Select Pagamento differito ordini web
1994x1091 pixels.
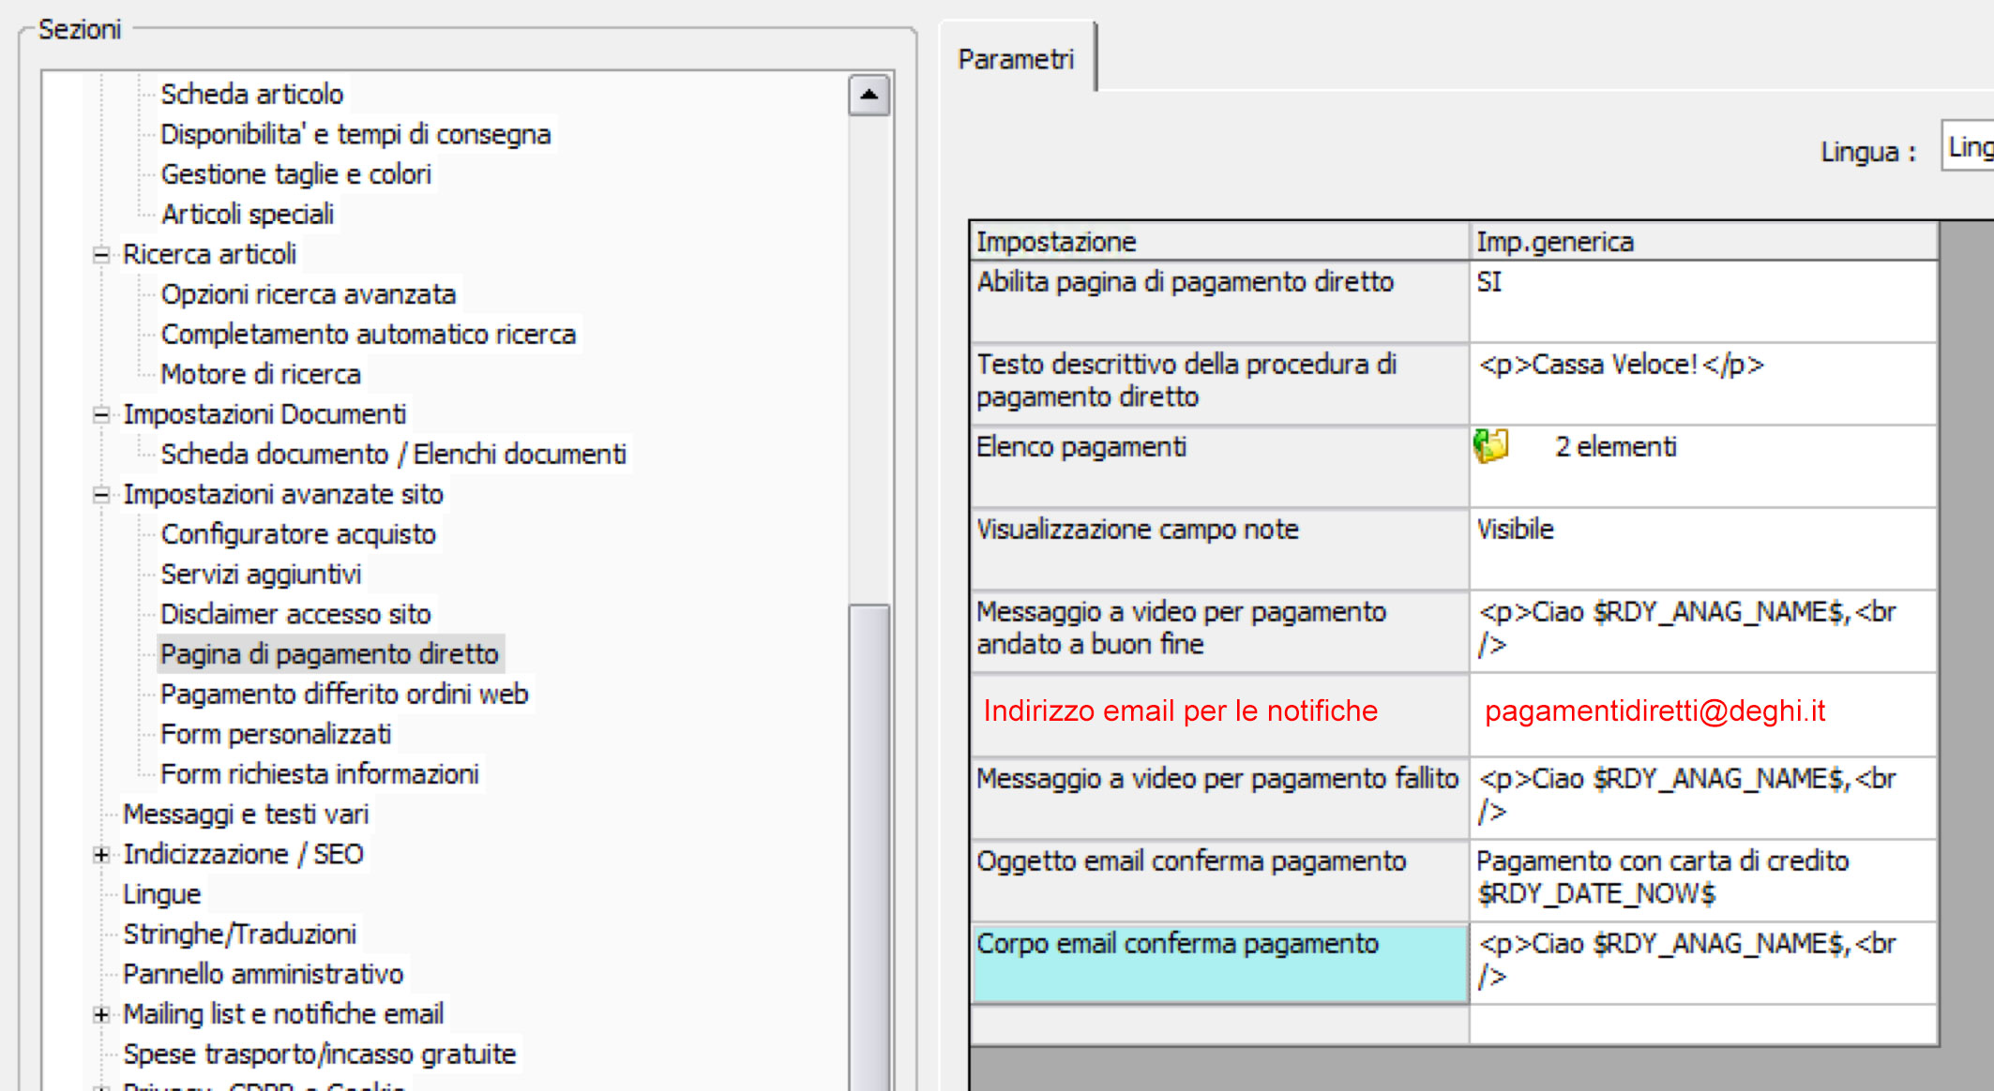pyautogui.click(x=344, y=695)
